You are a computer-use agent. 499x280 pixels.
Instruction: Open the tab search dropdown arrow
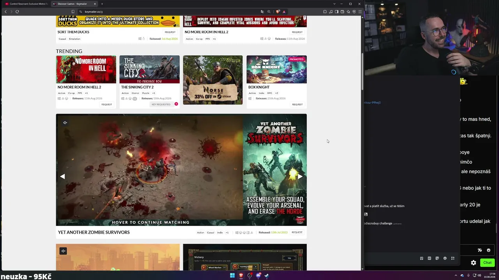click(334, 4)
